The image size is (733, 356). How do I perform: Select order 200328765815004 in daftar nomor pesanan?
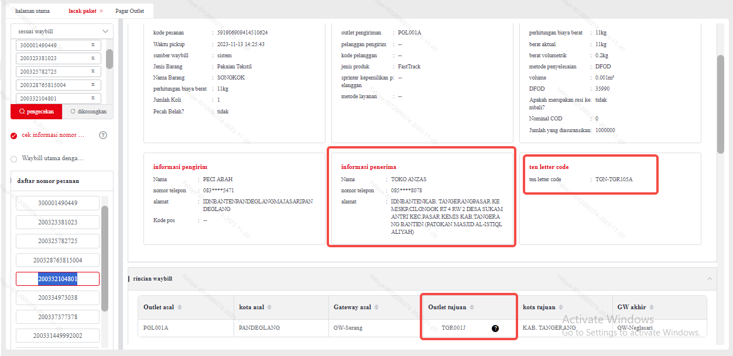coord(57,260)
